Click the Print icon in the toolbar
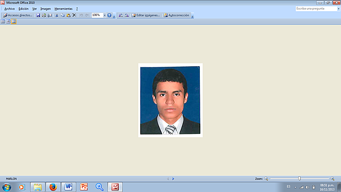The width and height of the screenshot is (341, 192). [x=44, y=15]
